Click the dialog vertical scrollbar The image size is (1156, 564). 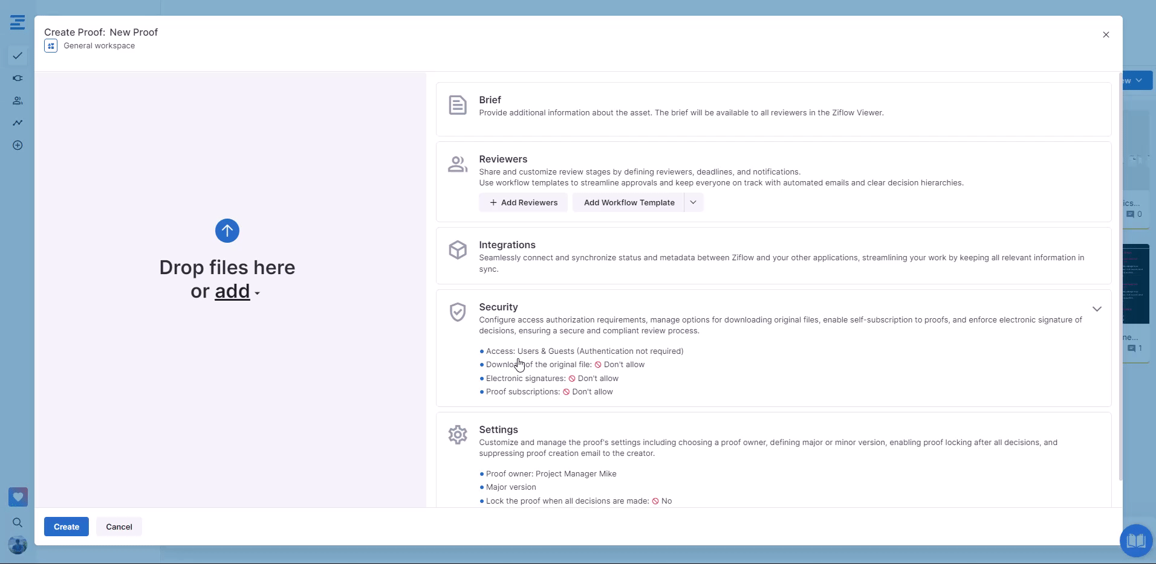coord(1120,278)
